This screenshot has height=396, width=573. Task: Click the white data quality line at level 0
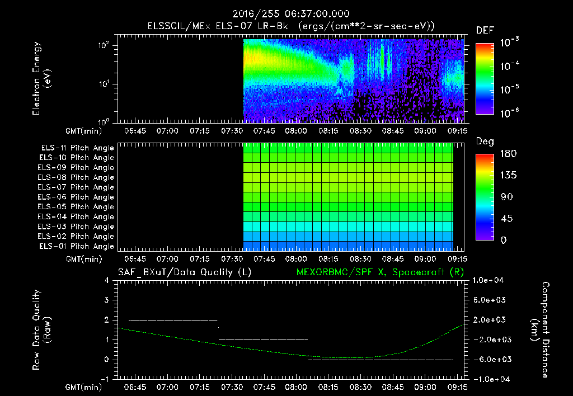(x=381, y=360)
